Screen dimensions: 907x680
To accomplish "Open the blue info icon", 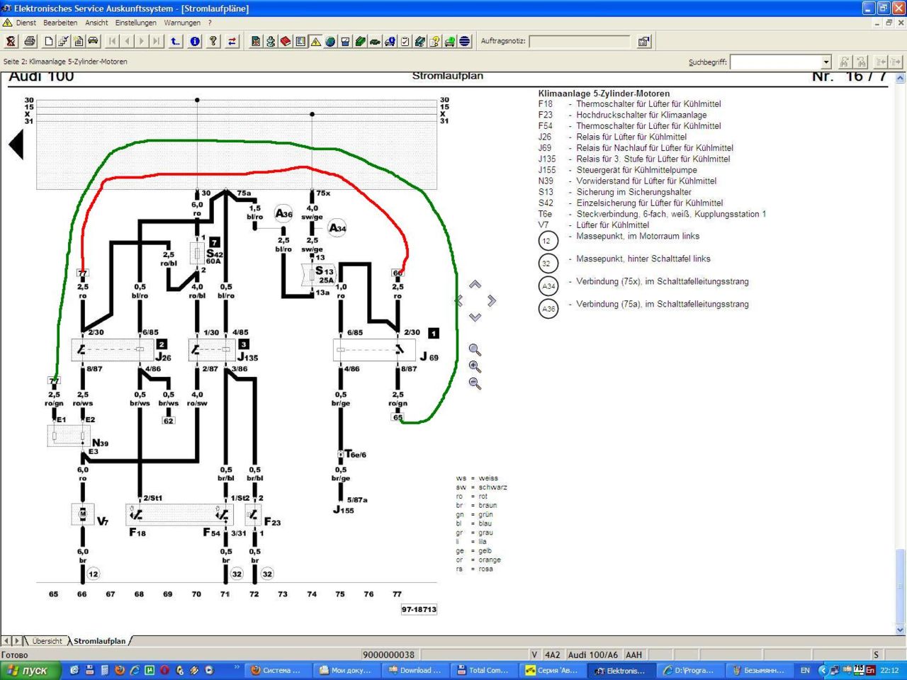I will point(195,41).
